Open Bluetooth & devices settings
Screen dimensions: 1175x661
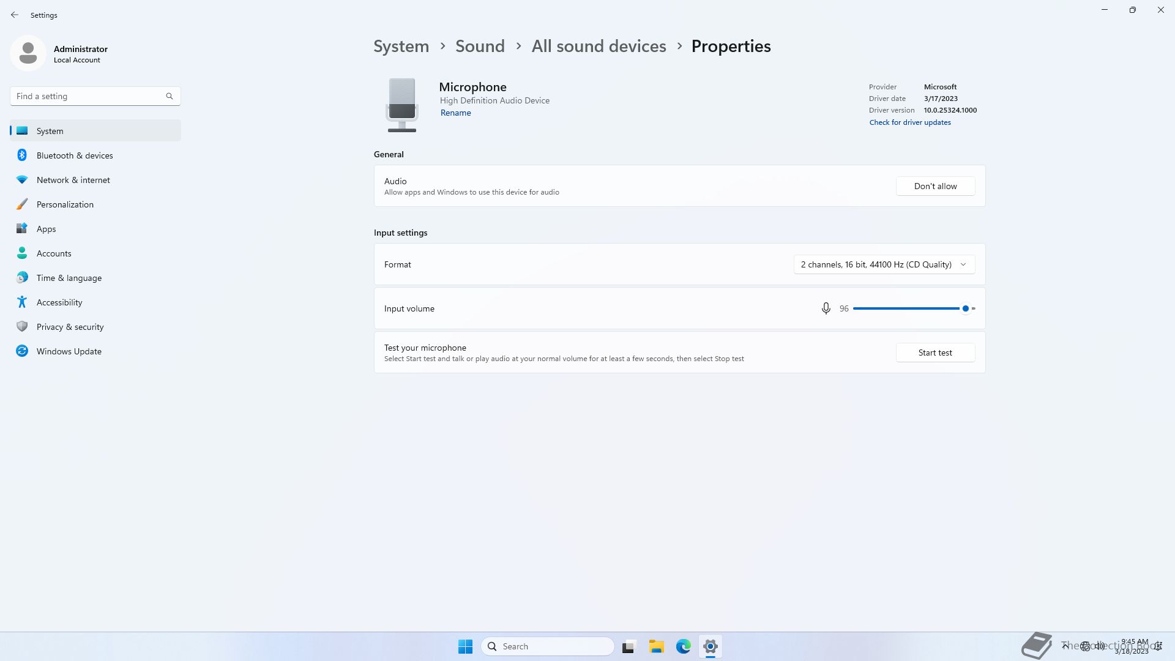[75, 155]
